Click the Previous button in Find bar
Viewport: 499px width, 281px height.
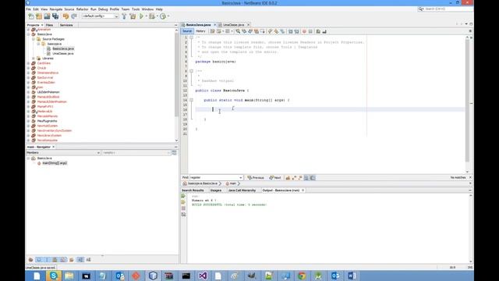pos(256,178)
